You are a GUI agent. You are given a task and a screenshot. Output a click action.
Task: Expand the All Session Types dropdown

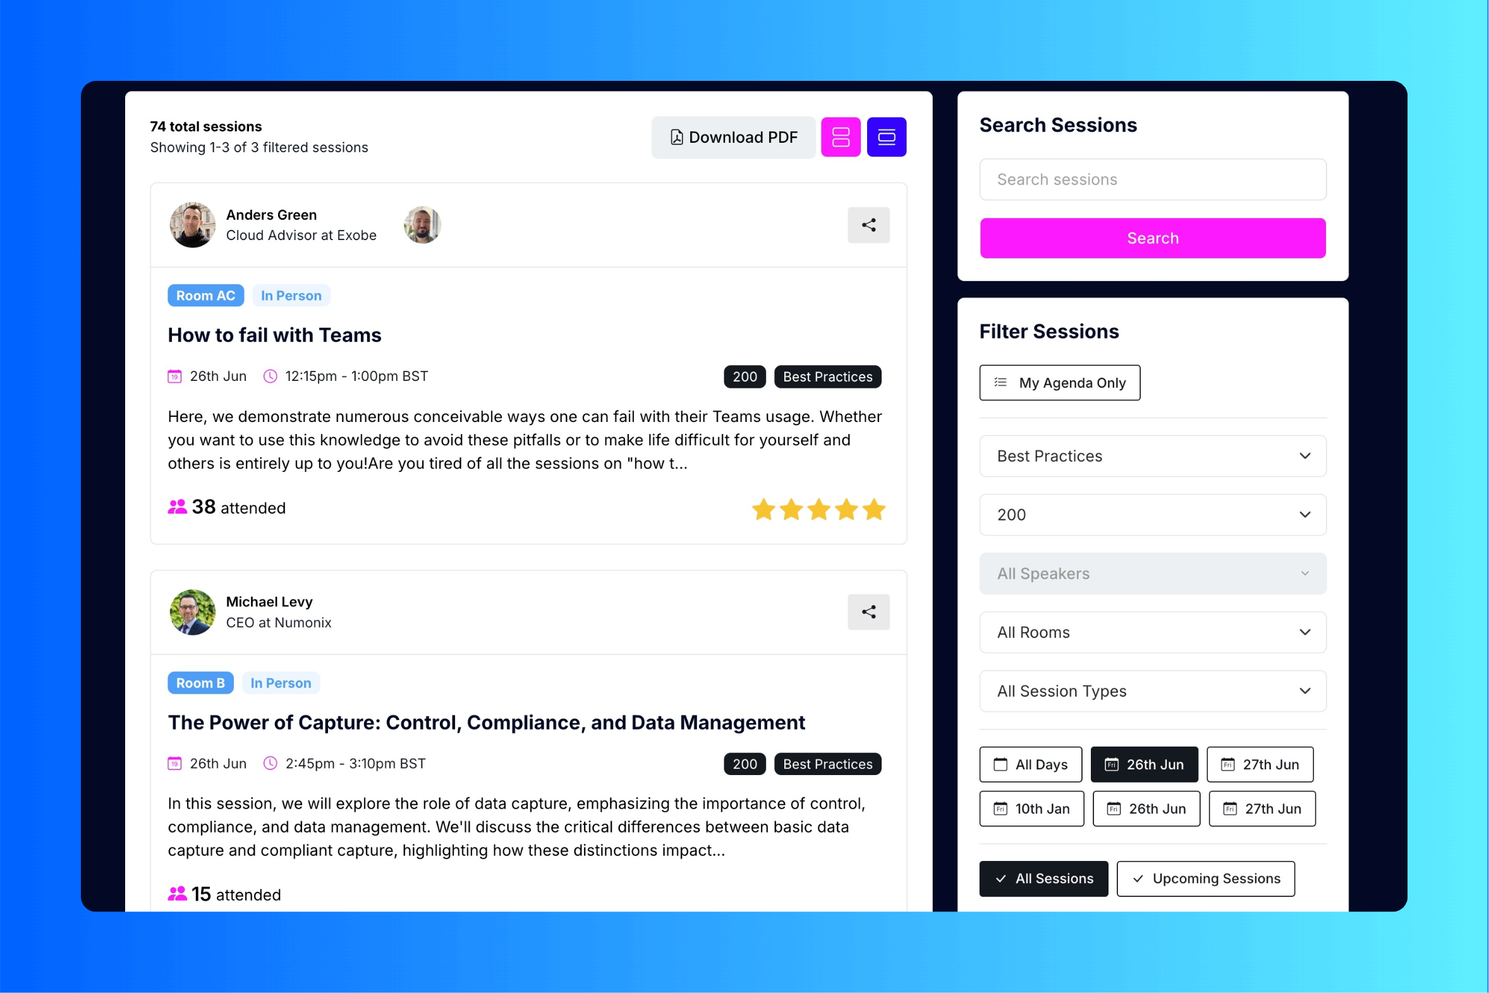tap(1153, 690)
